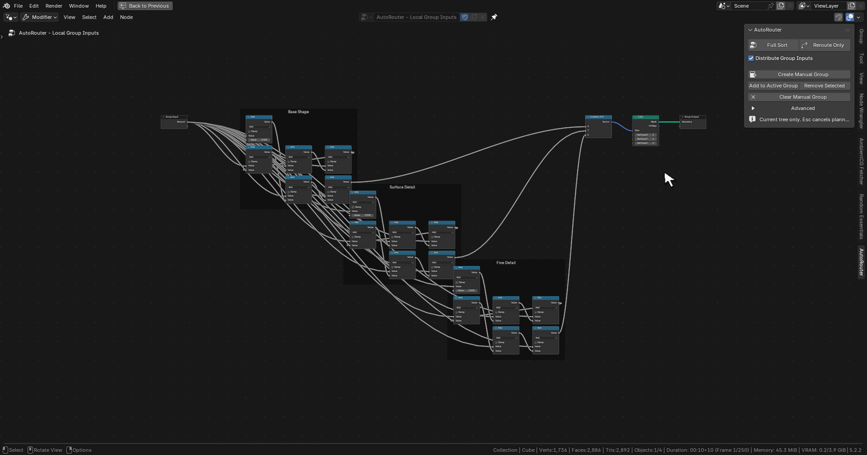This screenshot has width=867, height=455.
Task: Click the Blender logo icon
Action: (6, 5)
